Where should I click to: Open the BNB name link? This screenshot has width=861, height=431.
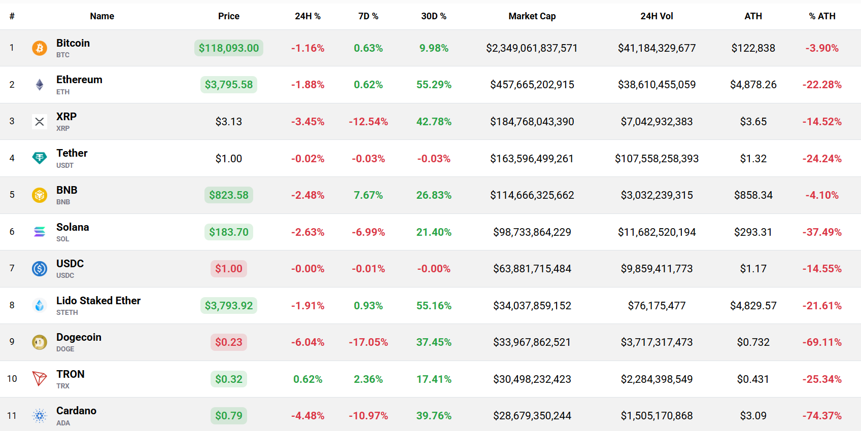click(x=67, y=190)
